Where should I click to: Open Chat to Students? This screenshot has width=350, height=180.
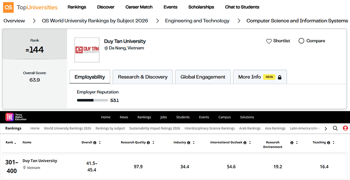(x=242, y=7)
